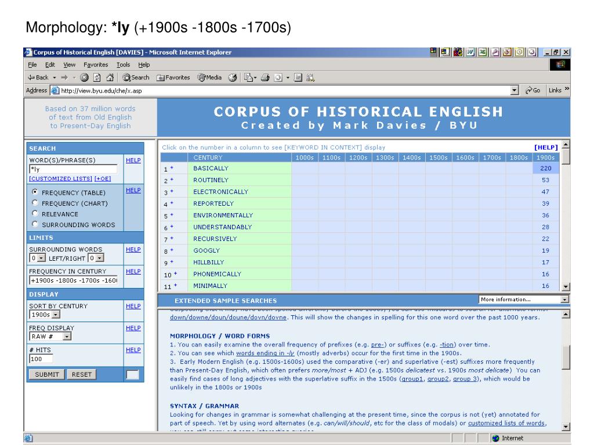Open the address bar dropdown arrow
The image size is (594, 445).
pos(514,90)
